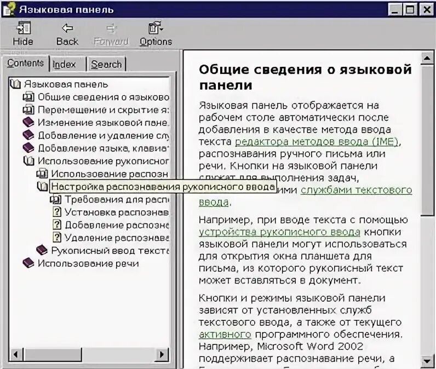436x369 pixels.
Task: Expand closed book 'Добавление и удаление слу'
Action: click(28, 135)
